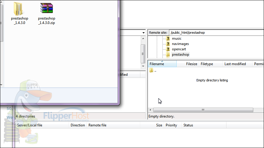
Task: Click the '4 directories' local status text
Action: pos(26,116)
